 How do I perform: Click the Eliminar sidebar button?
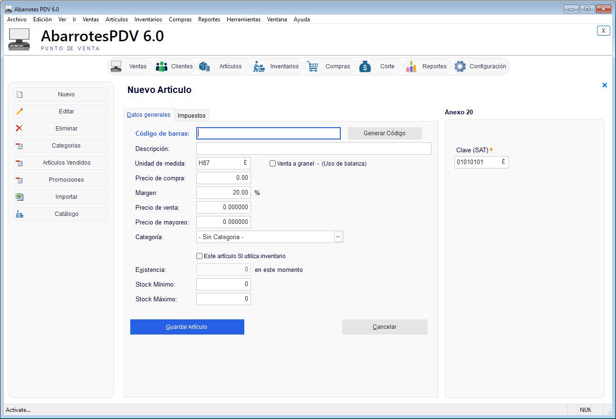pyautogui.click(x=61, y=129)
